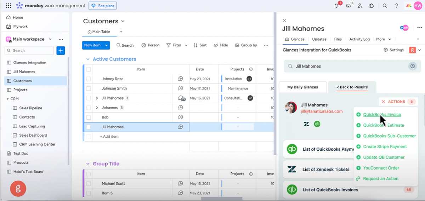This screenshot has height=201, width=425.
Task: Click the sidebar Search input field
Action: pyautogui.click(x=29, y=51)
